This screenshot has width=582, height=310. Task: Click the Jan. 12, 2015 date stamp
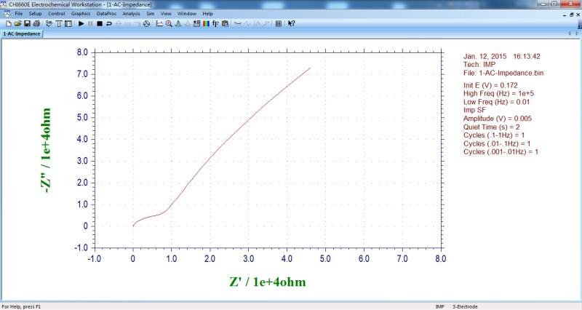click(485, 57)
